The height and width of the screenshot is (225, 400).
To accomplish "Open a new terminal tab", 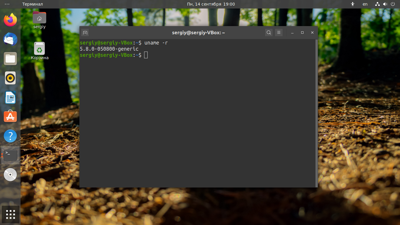I will point(85,33).
